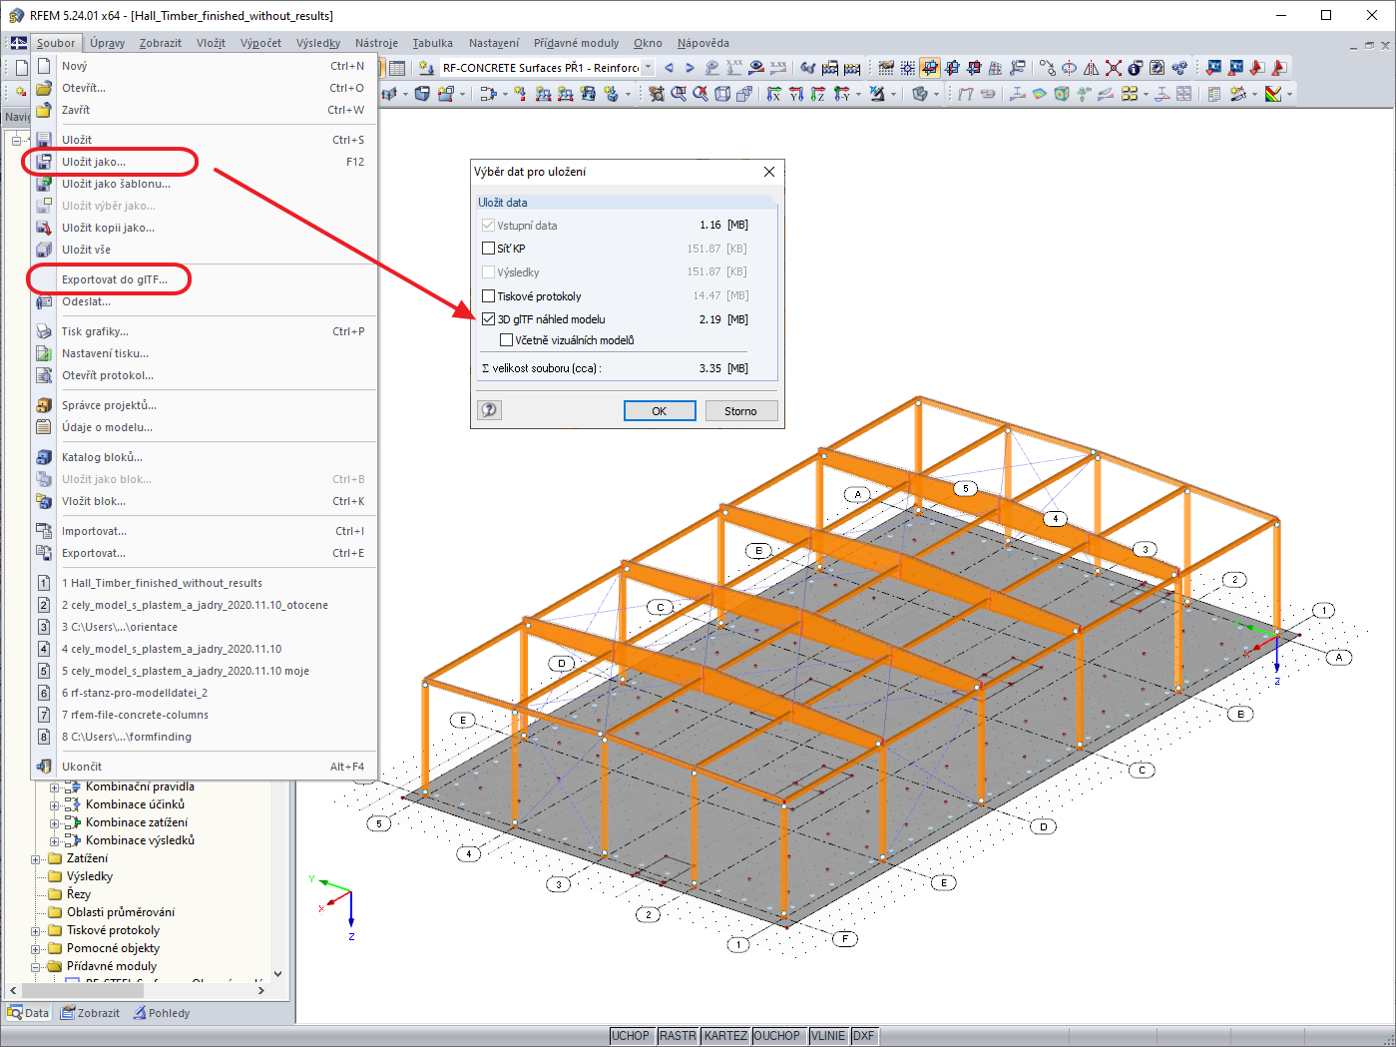Click the red cross toolbar icon
The image size is (1396, 1047).
click(1114, 68)
